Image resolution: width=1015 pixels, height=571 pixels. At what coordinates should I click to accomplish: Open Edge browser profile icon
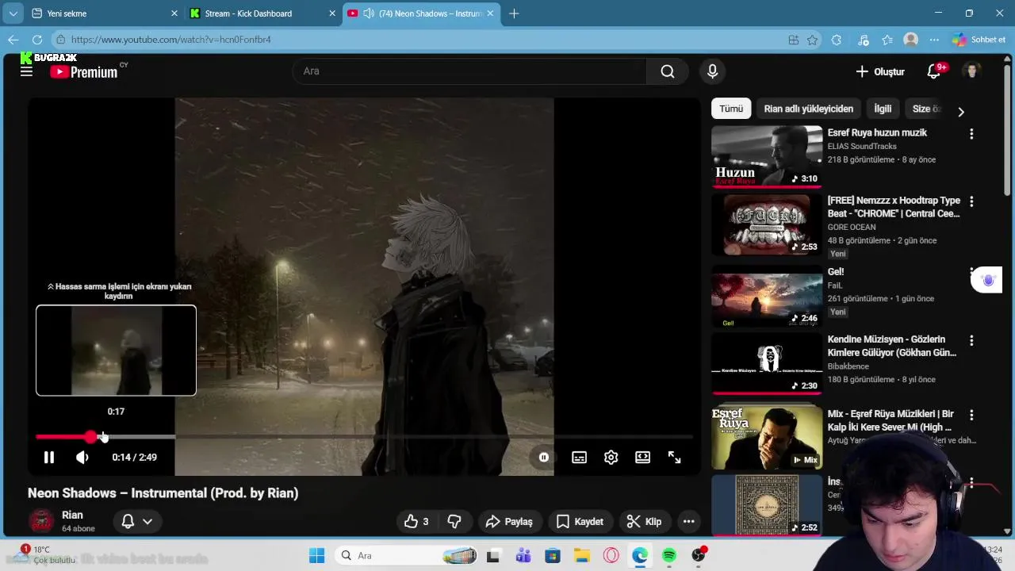tap(911, 40)
